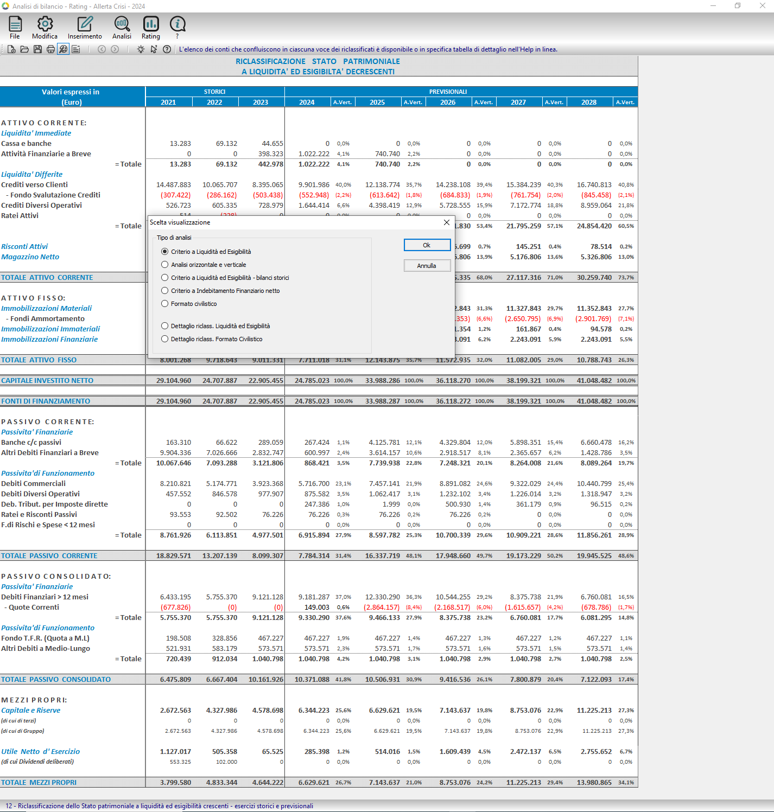Click the light bulb tips icon
The width and height of the screenshot is (774, 812).
[141, 49]
